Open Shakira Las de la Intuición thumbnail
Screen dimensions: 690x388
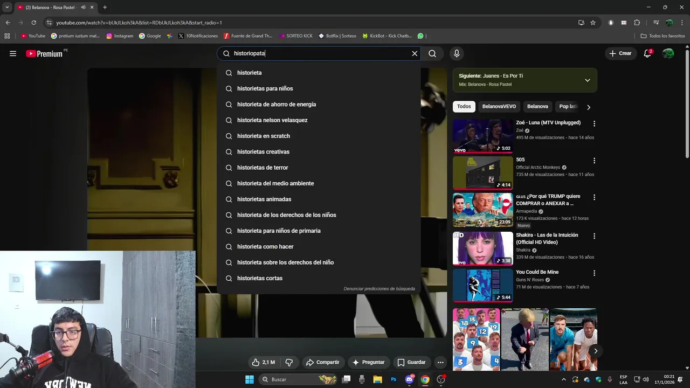tap(483, 248)
